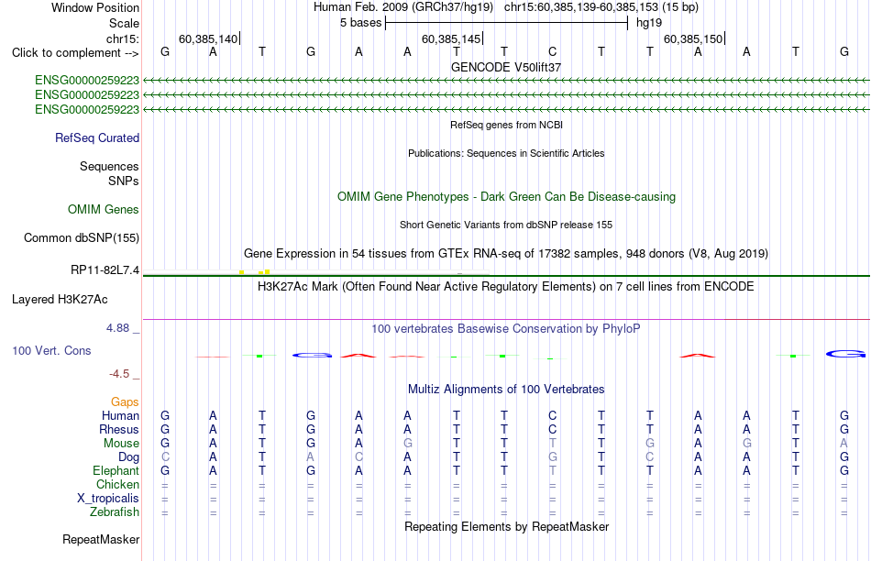The image size is (871, 561).
Task: Select the second ENSG00000259223 transcript label
Action: click(87, 95)
